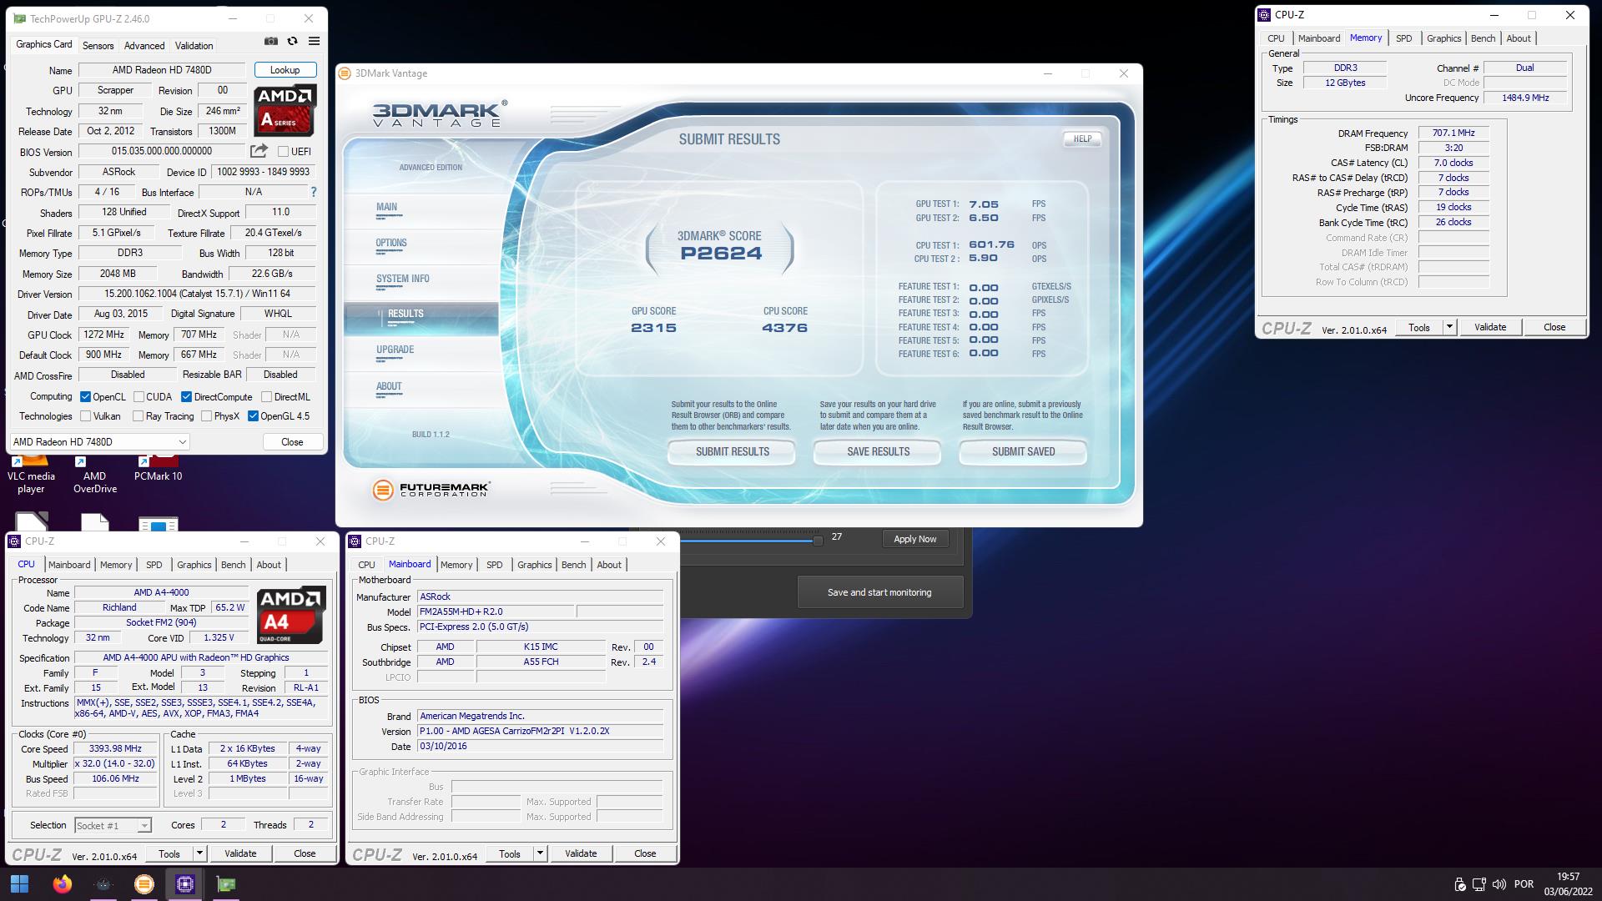The width and height of the screenshot is (1602, 901).
Task: Click the CPU-Z taskbar icon
Action: [x=185, y=883]
